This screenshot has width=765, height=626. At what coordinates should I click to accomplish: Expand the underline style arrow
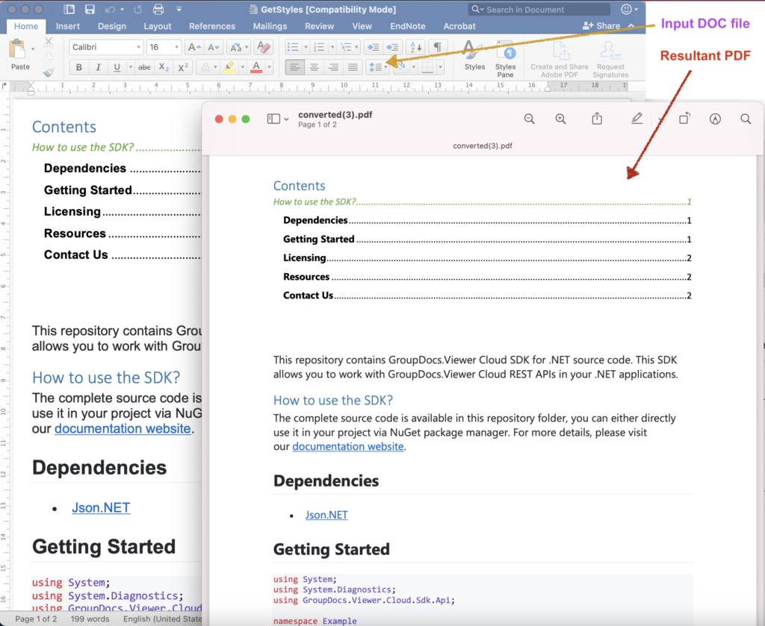click(x=130, y=67)
